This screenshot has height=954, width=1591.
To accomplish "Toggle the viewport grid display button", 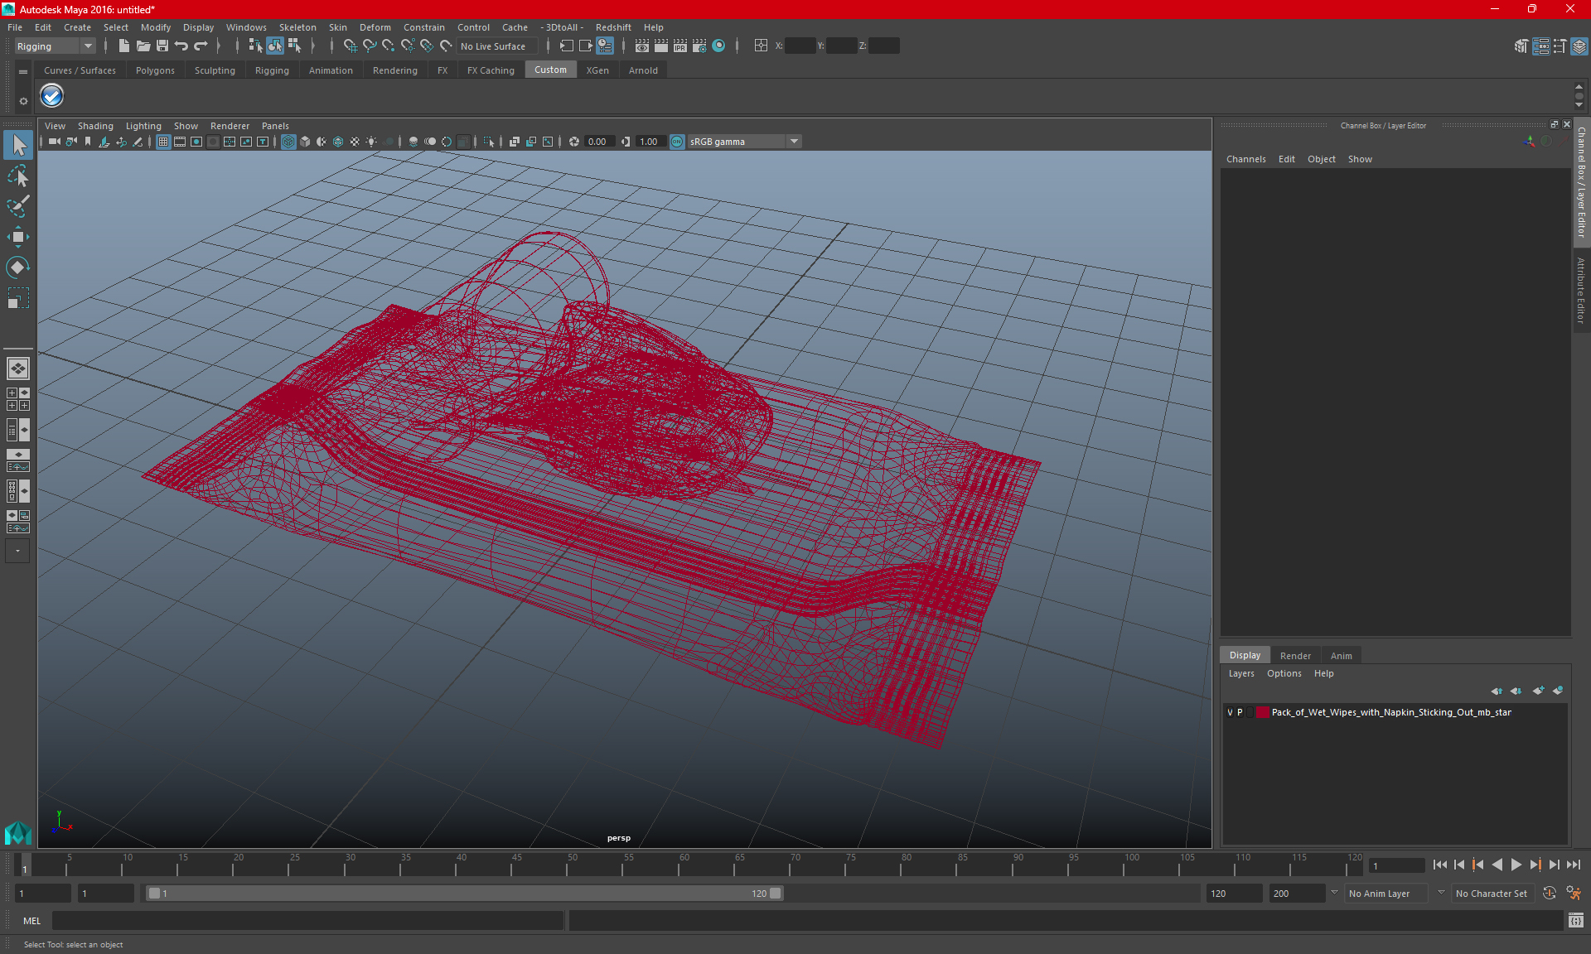I will [x=163, y=142].
